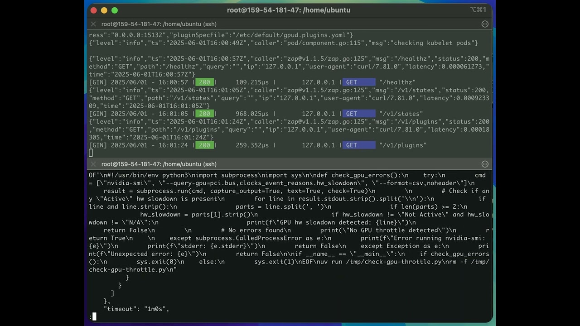Click "hw_slowdown = parts[1].strip()" text
Screen dimensions: 580x326
(x=195, y=215)
